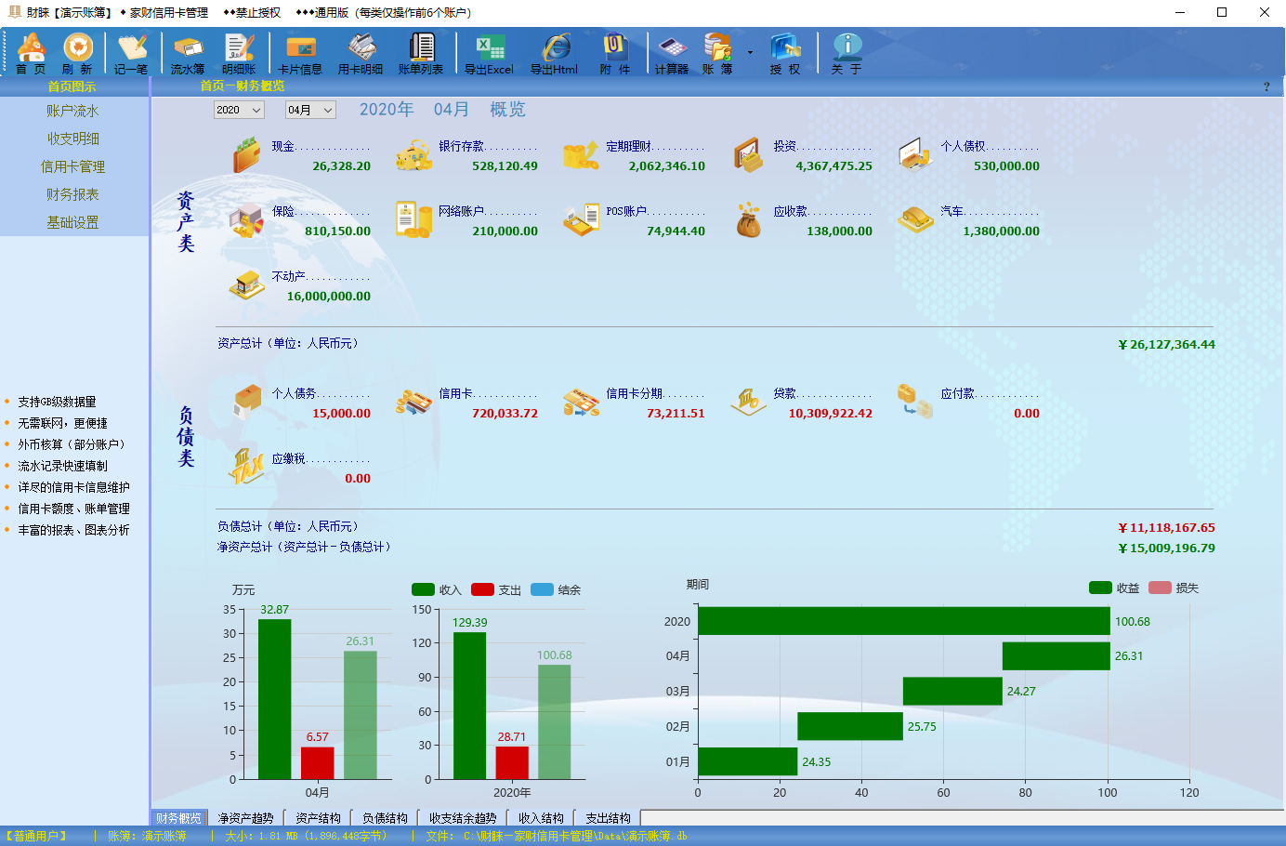Viewport: 1286px width, 846px height.
Task: Open the month 04月 dropdown
Action: point(310,110)
